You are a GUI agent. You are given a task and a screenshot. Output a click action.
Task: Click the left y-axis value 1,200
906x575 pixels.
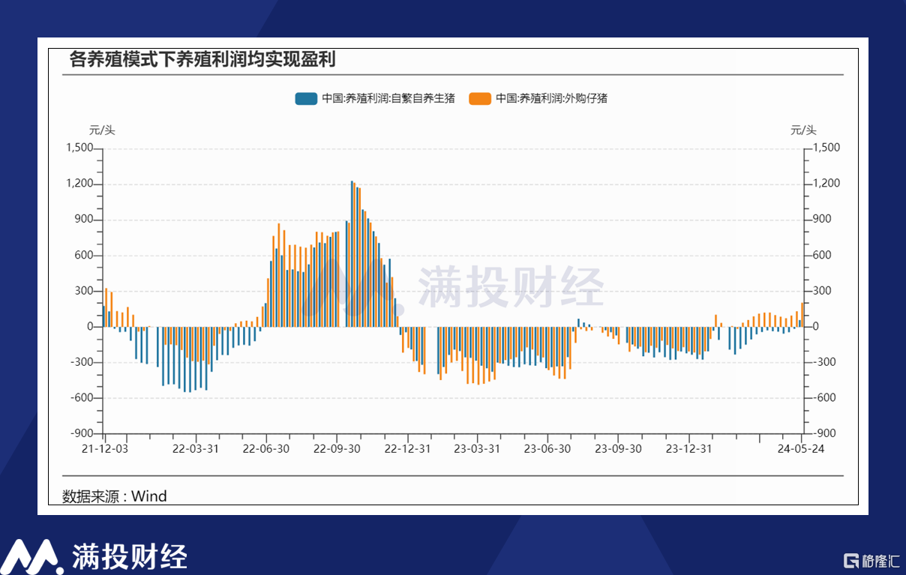click(x=79, y=184)
